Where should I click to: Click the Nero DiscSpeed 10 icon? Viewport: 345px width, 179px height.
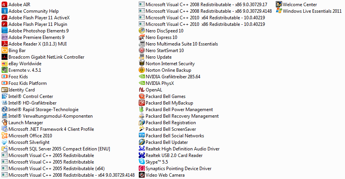(x=142, y=31)
